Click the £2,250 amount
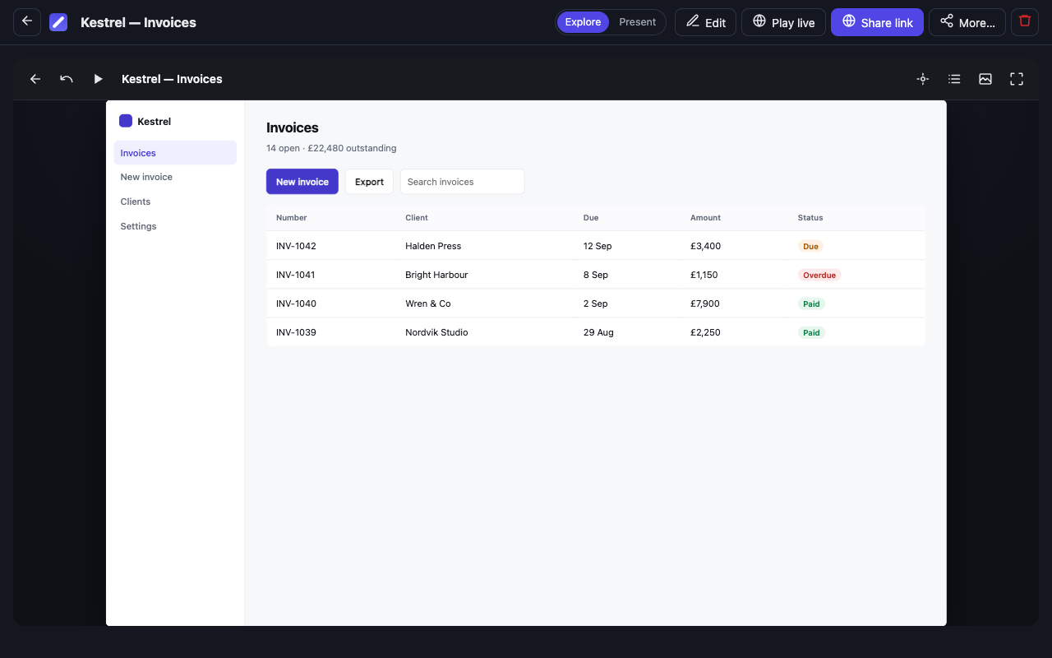Screen dimensions: 1052x658 [x=705, y=332]
